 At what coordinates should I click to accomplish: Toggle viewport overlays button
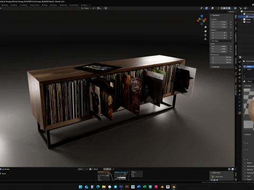coord(212,8)
